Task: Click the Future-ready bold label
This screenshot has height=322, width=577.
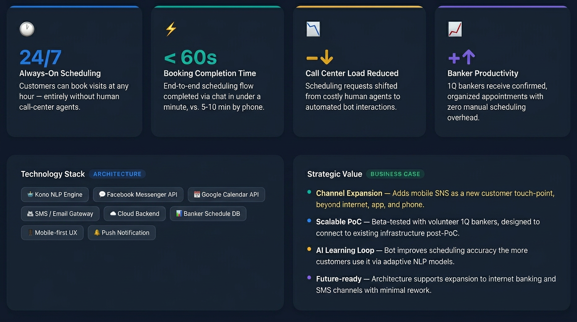Action: [338, 279]
